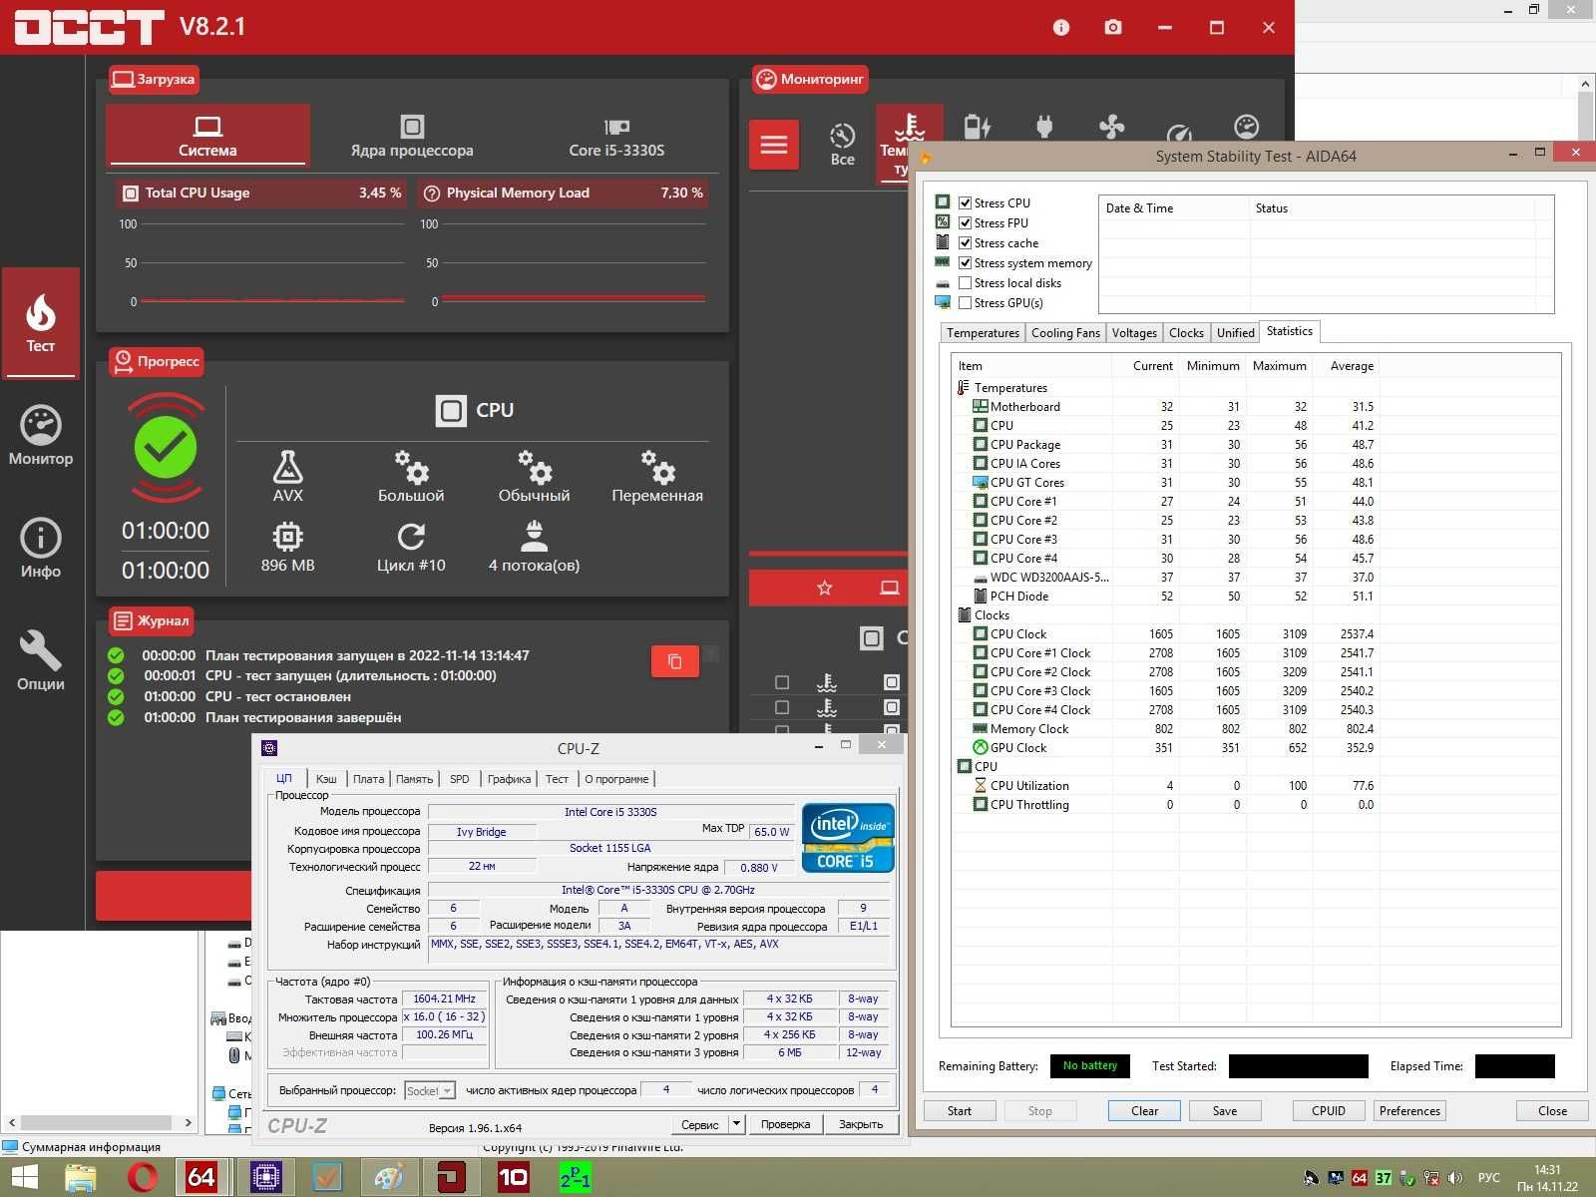
Task: Click the OCCT info icon in title bar
Action: point(1061,28)
